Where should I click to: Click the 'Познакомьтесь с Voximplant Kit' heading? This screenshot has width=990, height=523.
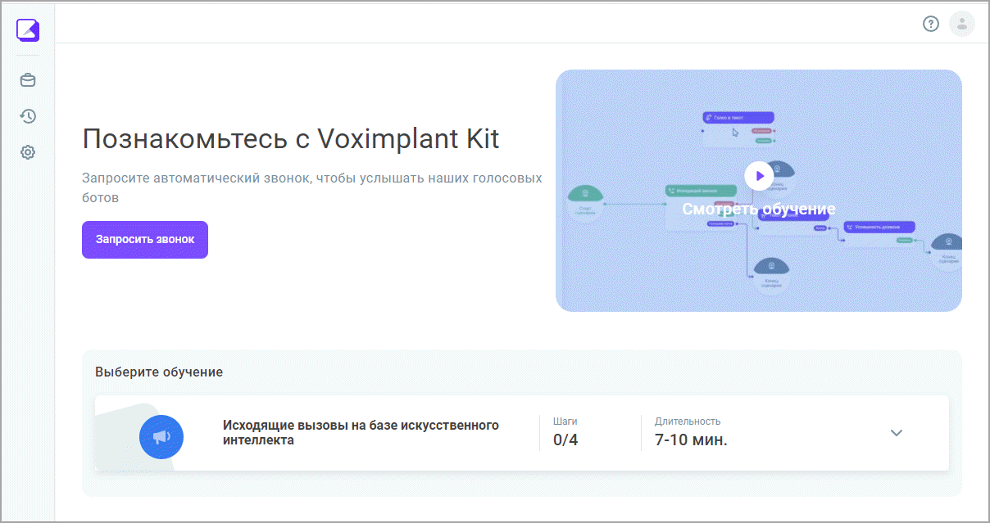point(291,138)
